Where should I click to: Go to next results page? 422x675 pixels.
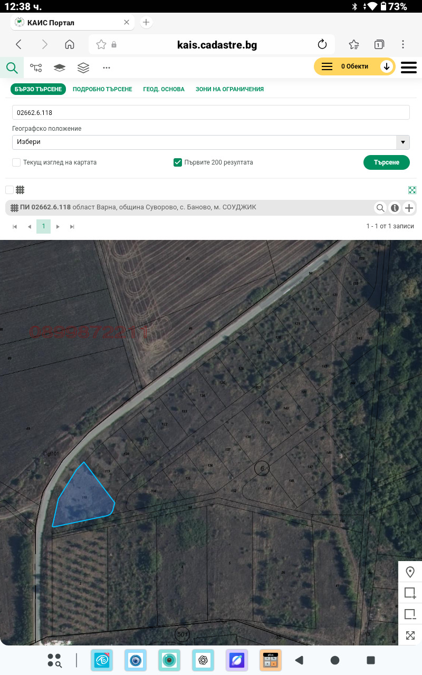(58, 226)
